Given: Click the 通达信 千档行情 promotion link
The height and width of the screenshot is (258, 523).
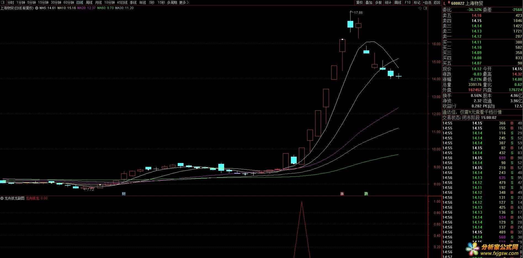Looking at the screenshot, I should (472, 112).
